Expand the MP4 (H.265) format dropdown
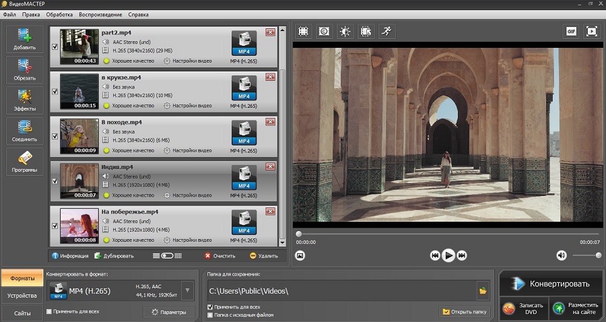Screen dimensions: 606x322 point(187,291)
